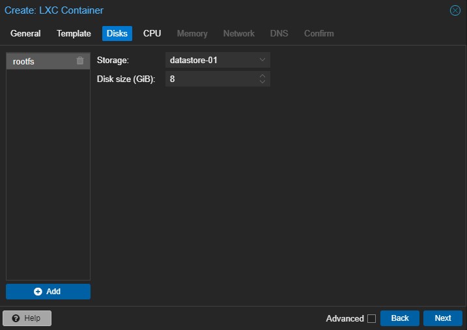
Task: Enable the Advanced checkbox
Action: coord(371,318)
